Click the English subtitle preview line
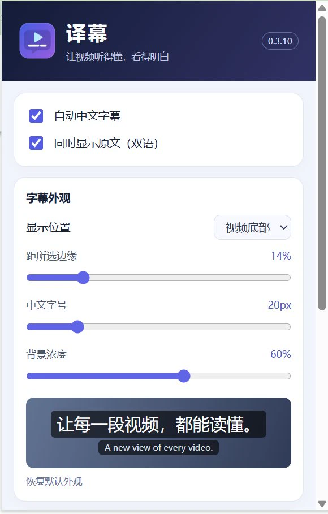This screenshot has height=514, width=328. tap(158, 447)
